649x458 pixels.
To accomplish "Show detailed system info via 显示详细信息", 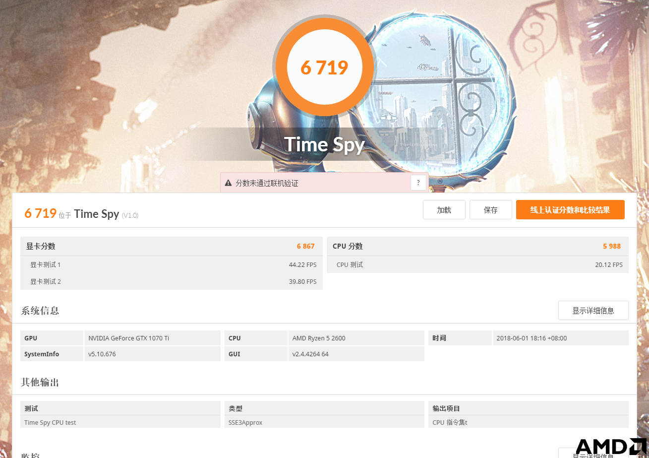I will (593, 311).
